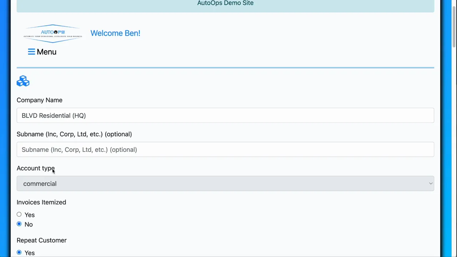Select "No" for Invoices Itemized
Screen dimensions: 457x257
click(x=19, y=224)
